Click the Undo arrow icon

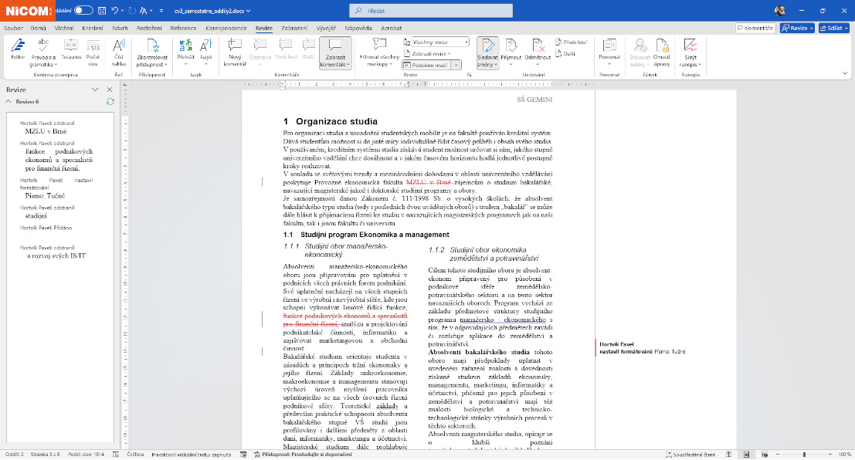click(x=114, y=10)
